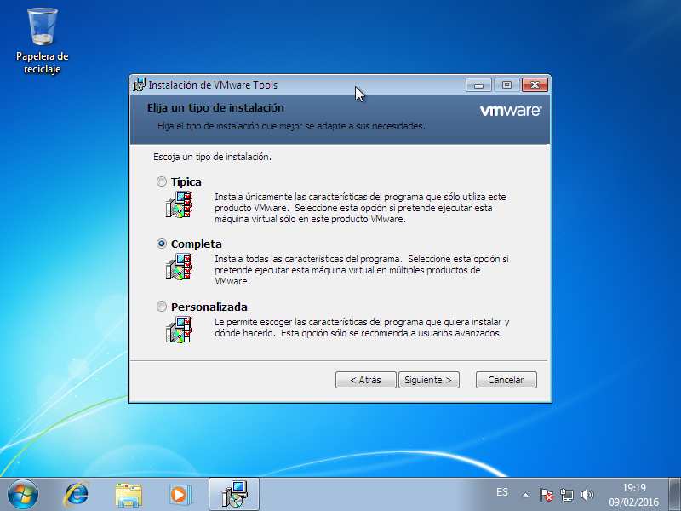Select the Personalizada installation radio button
The height and width of the screenshot is (511, 681).
(x=162, y=307)
